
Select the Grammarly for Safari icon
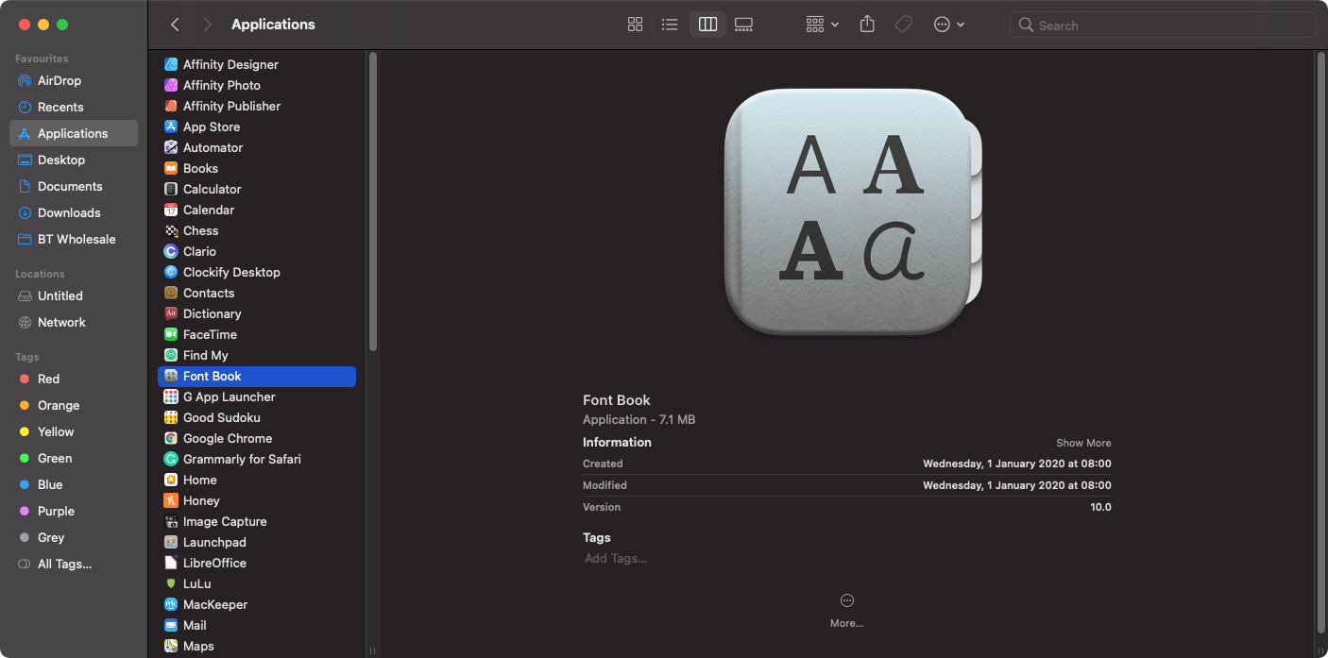171,459
